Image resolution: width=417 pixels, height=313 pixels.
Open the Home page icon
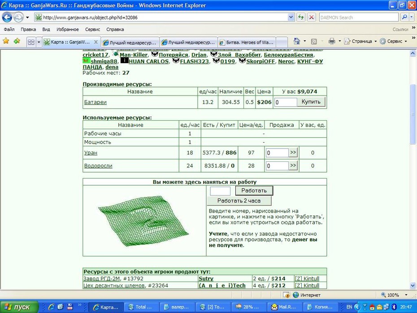[x=297, y=41]
